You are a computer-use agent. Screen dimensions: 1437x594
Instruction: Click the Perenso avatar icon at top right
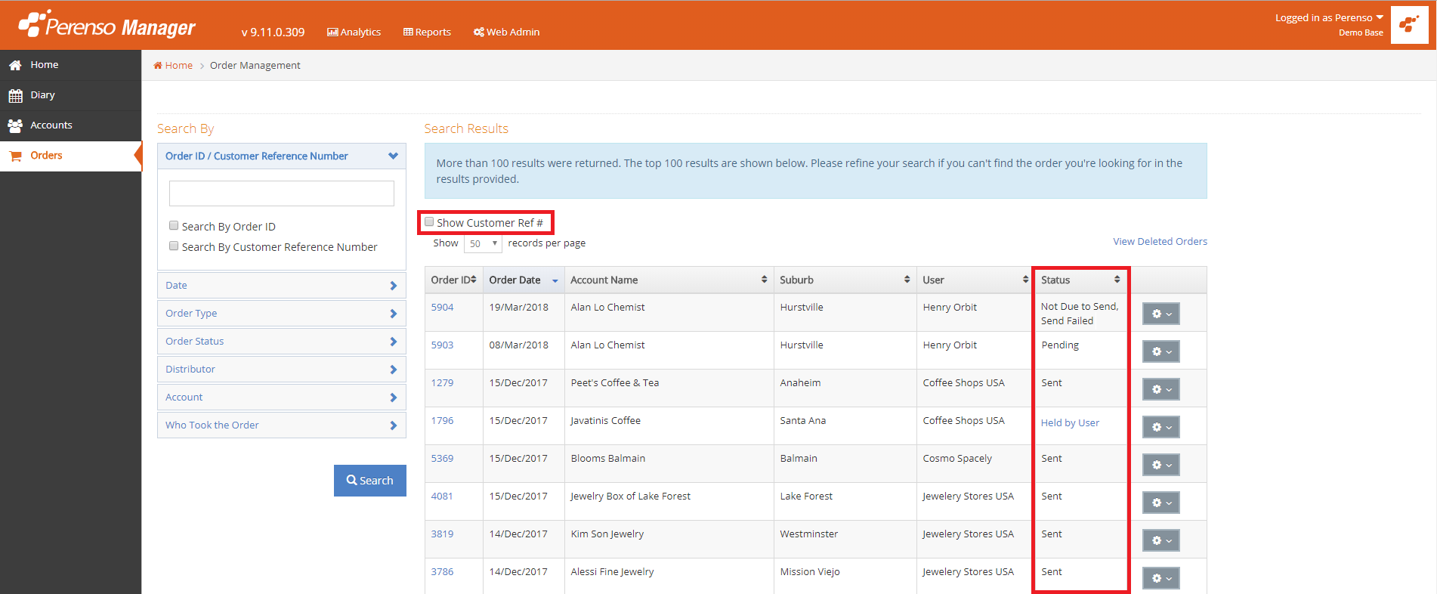pyautogui.click(x=1409, y=25)
